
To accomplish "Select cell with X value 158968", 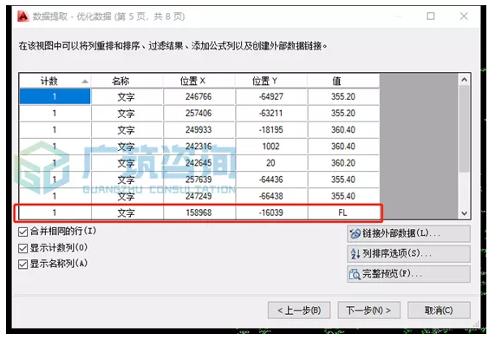I will tap(199, 212).
